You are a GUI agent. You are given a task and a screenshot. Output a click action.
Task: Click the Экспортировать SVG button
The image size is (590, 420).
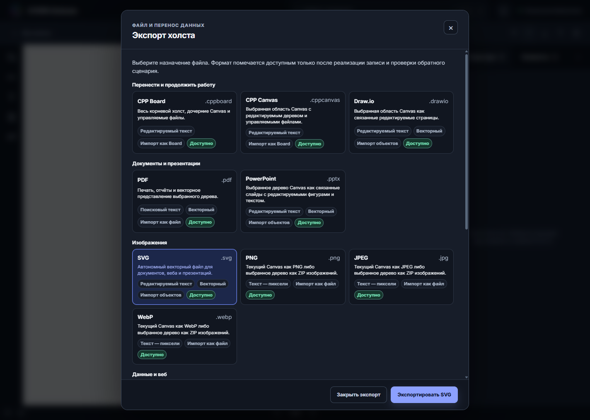tap(424, 395)
